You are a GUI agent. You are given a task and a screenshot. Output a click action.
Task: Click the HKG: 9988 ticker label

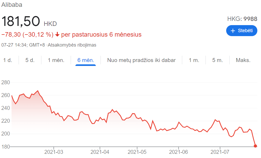[x=242, y=19]
